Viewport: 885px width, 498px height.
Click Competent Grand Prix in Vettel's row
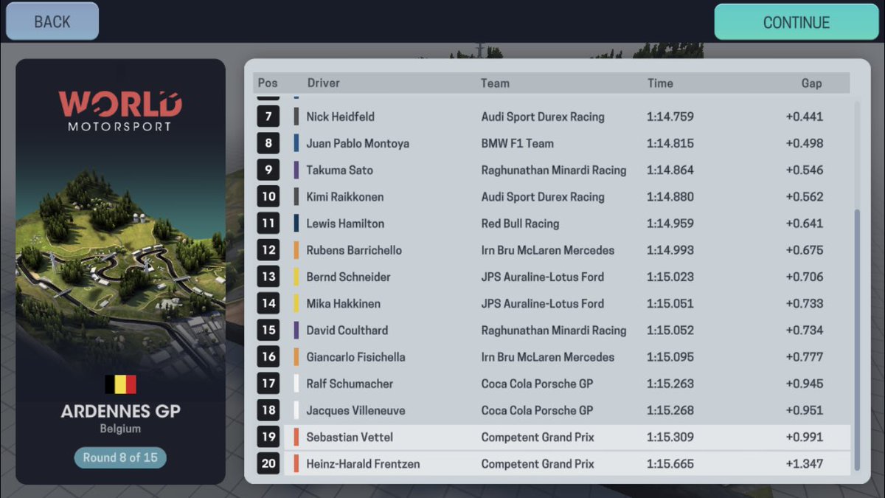pyautogui.click(x=538, y=437)
